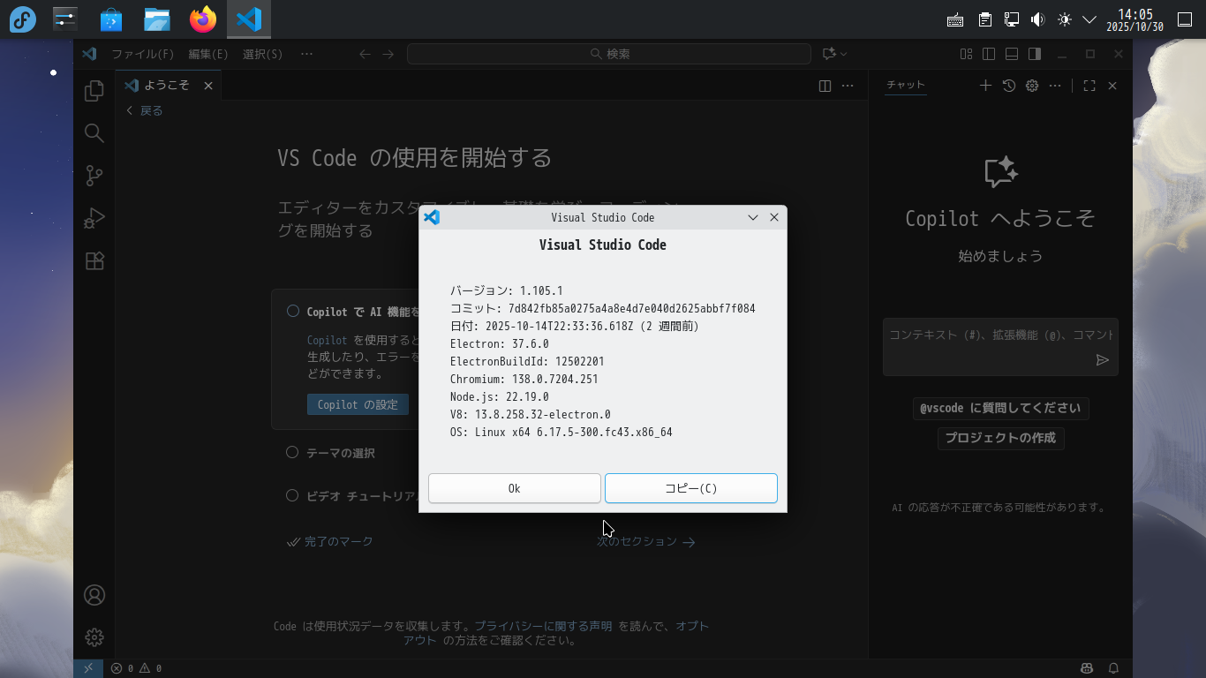Open the volume control in system tray

pyautogui.click(x=1038, y=19)
